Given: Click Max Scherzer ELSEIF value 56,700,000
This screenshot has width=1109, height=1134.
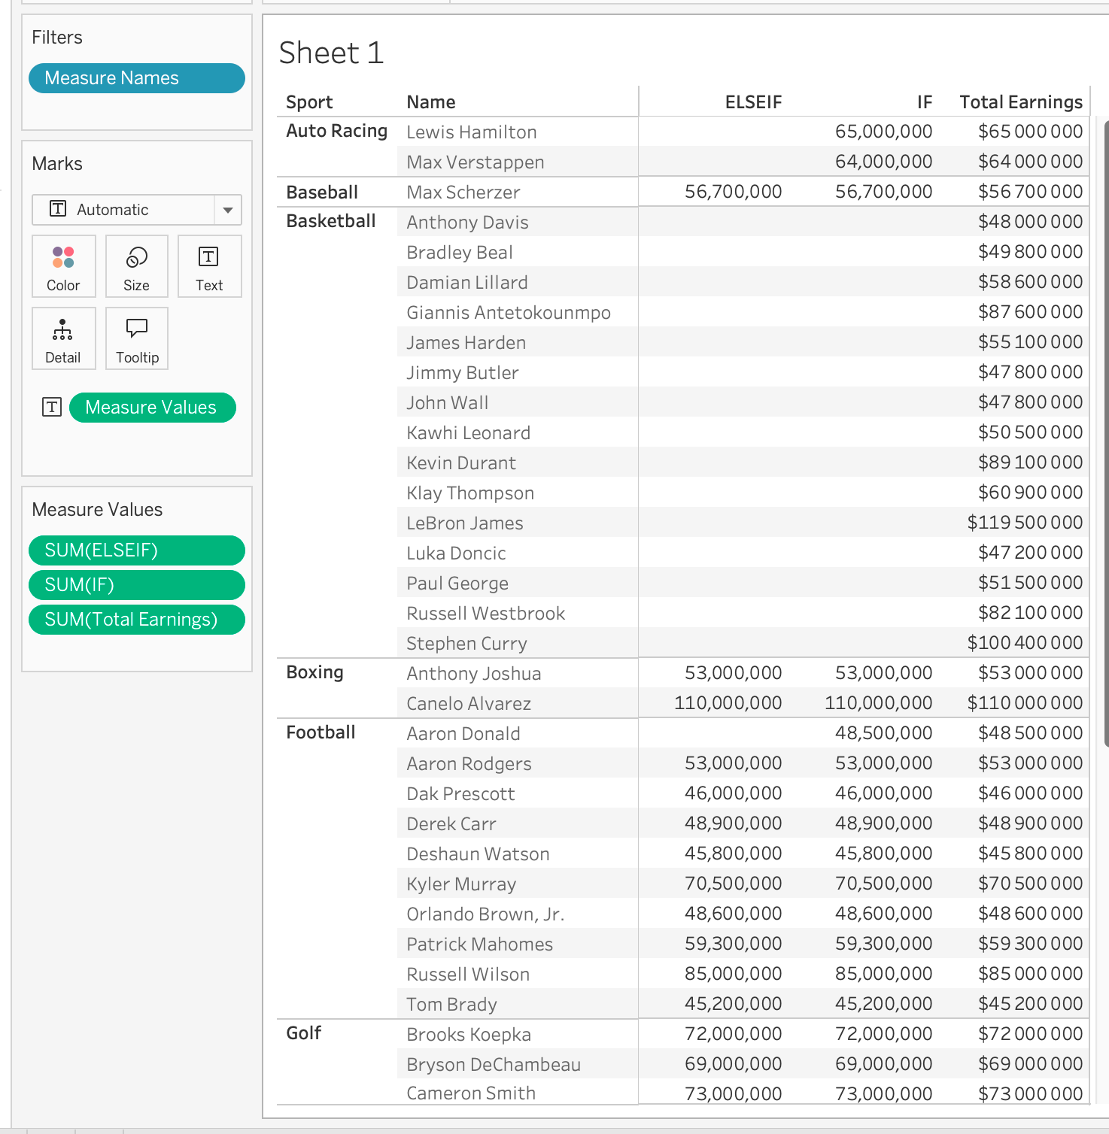Looking at the screenshot, I should (x=733, y=192).
